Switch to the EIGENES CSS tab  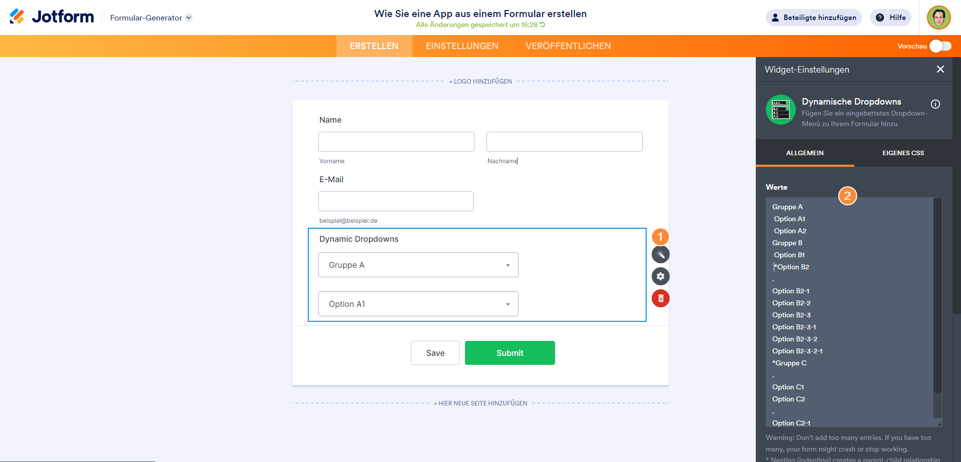pyautogui.click(x=903, y=153)
